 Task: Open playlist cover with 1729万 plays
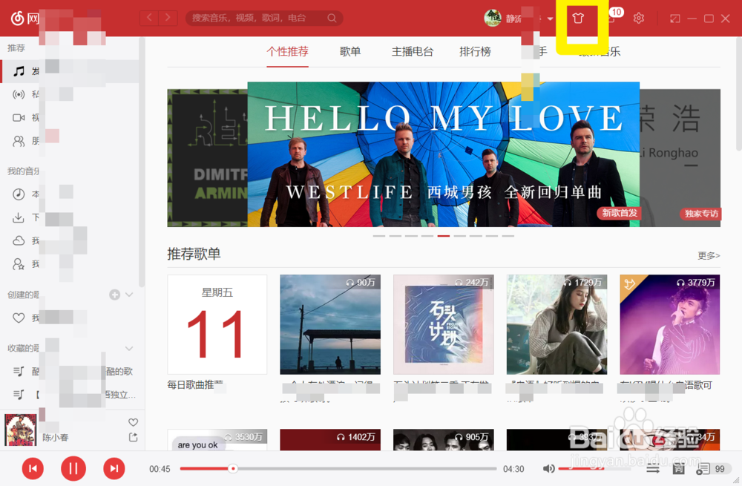click(x=556, y=325)
